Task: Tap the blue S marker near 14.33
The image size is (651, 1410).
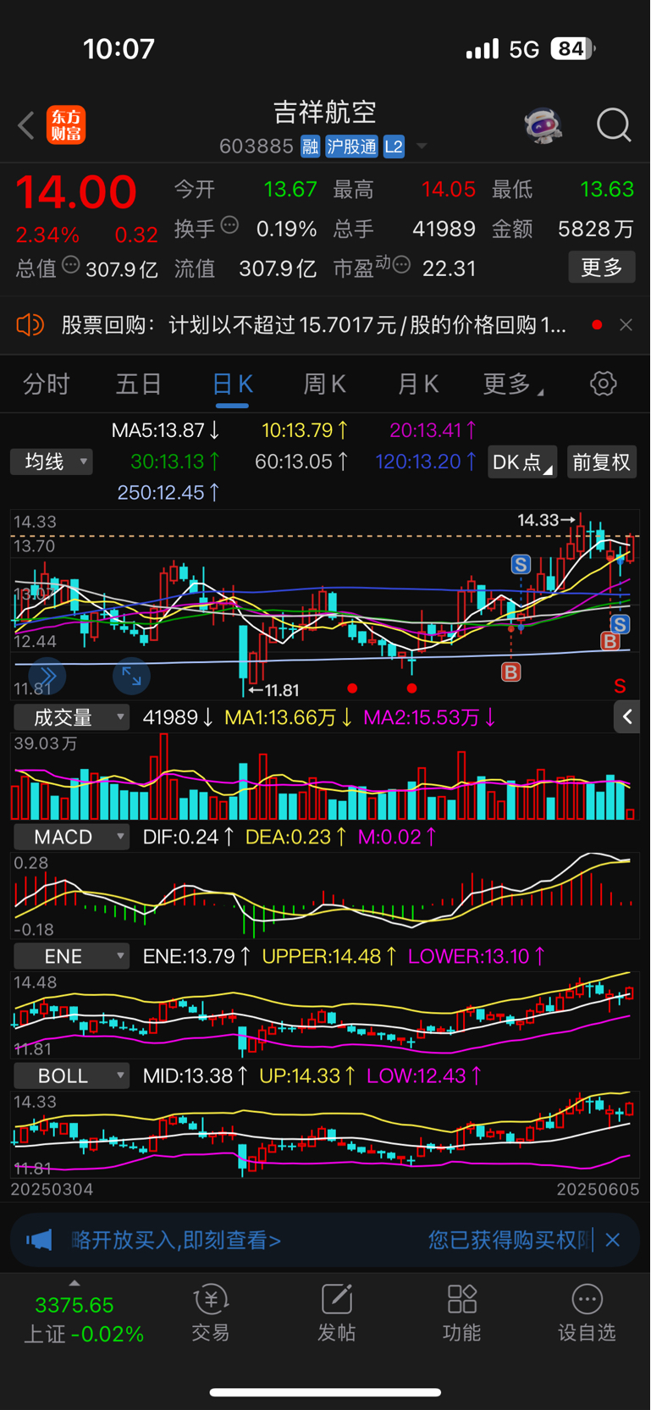Action: pos(521,564)
